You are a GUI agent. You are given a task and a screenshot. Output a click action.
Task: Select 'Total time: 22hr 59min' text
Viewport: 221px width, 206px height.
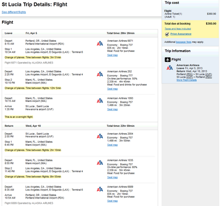[x=121, y=126]
